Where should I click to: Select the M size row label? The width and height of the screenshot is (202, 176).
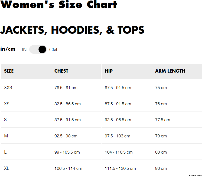(6, 136)
